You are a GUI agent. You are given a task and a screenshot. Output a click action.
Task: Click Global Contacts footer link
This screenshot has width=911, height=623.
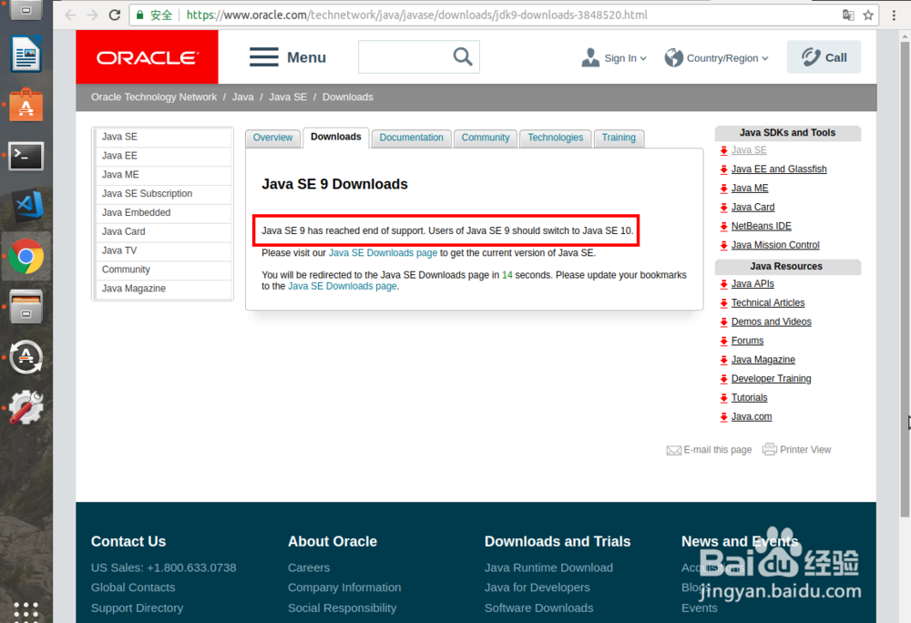[132, 587]
